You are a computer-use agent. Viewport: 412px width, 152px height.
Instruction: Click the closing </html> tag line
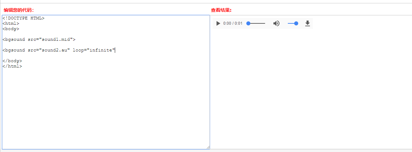pyautogui.click(x=12, y=66)
